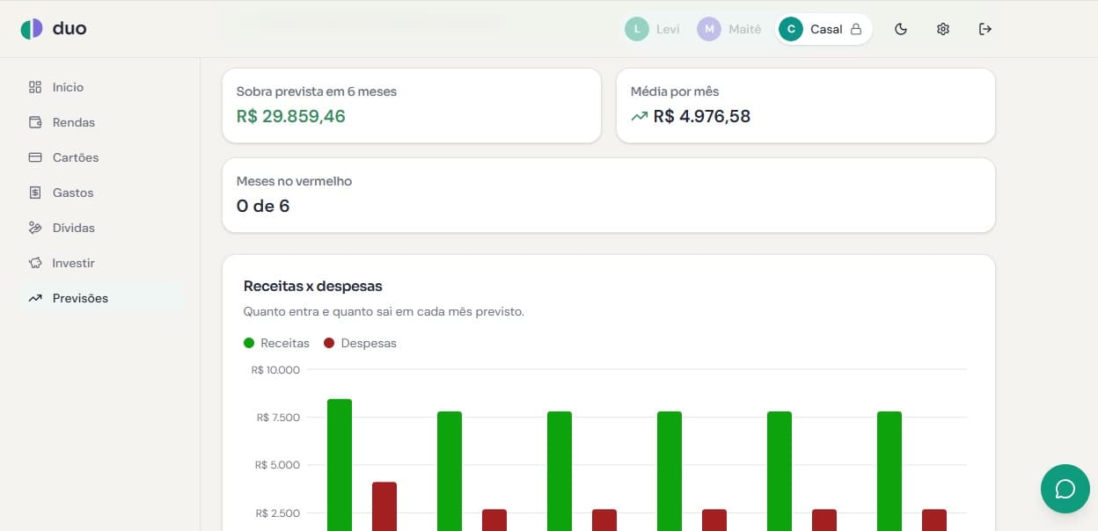Click the R$ 5.000 axis label
Viewport: 1098px width, 531px height.
coord(278,465)
